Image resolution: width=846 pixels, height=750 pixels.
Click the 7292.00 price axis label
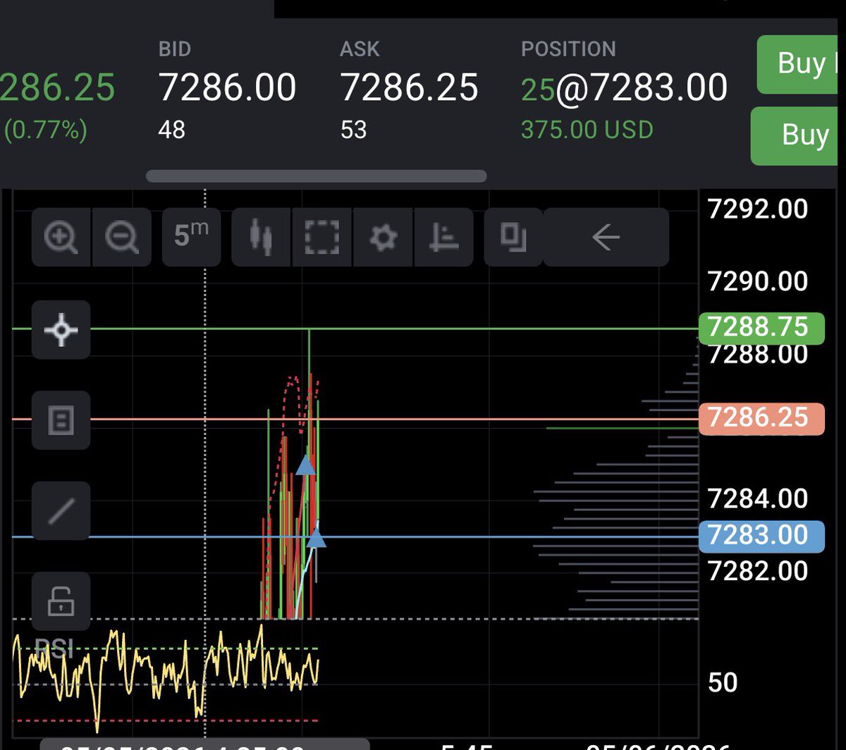758,209
